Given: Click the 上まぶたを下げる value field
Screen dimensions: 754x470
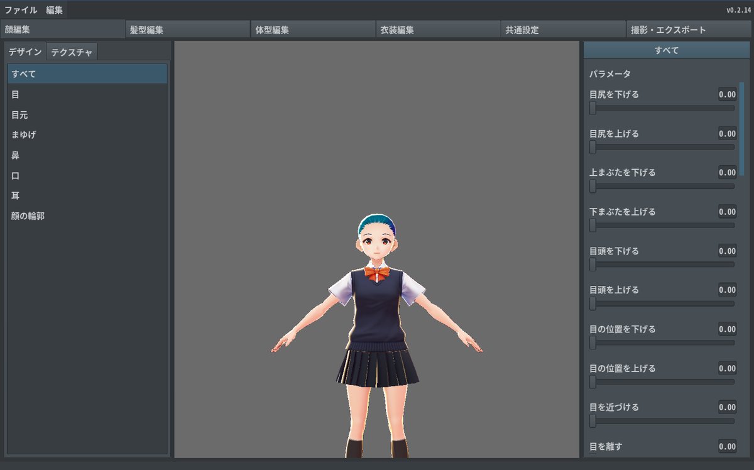Looking at the screenshot, I should [727, 173].
